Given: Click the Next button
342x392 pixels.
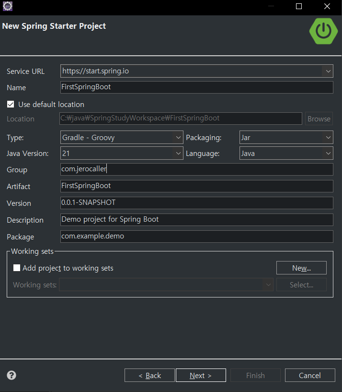Looking at the screenshot, I should coord(201,375).
